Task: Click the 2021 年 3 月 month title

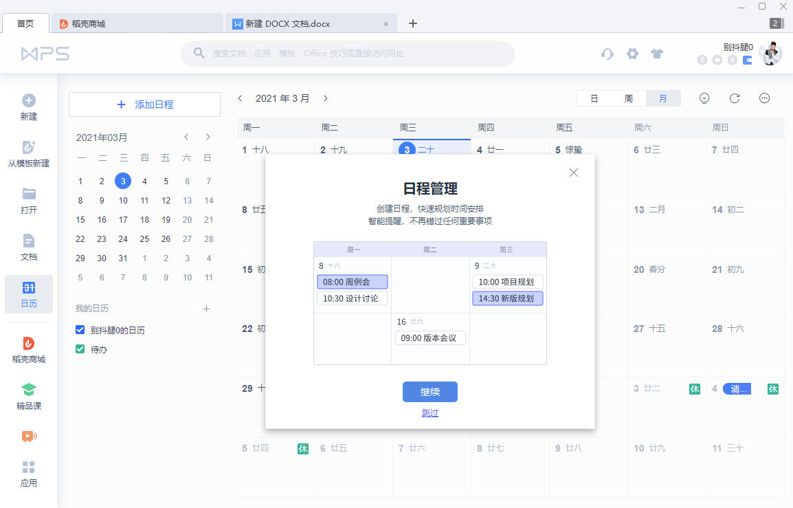Action: tap(282, 98)
